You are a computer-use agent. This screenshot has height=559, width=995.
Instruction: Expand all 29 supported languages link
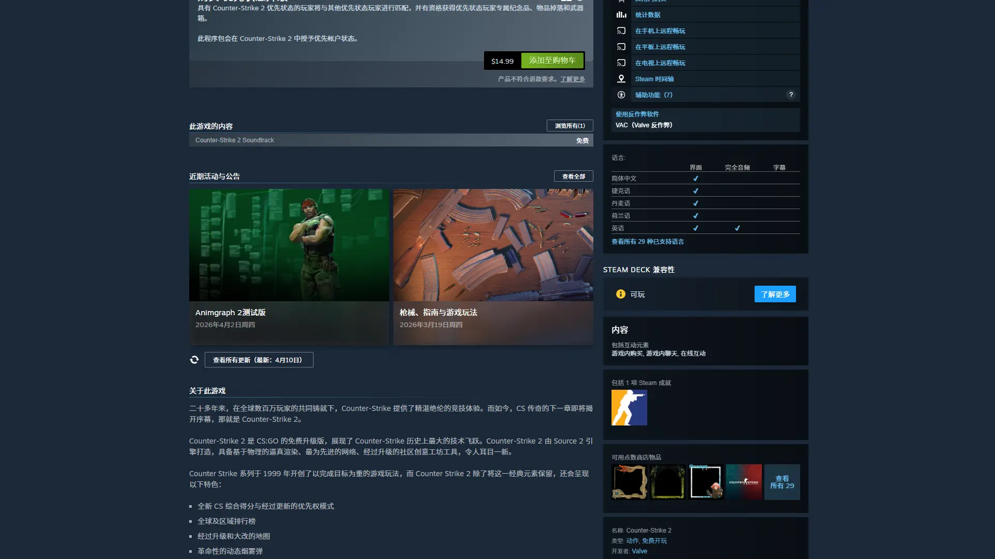tap(647, 242)
